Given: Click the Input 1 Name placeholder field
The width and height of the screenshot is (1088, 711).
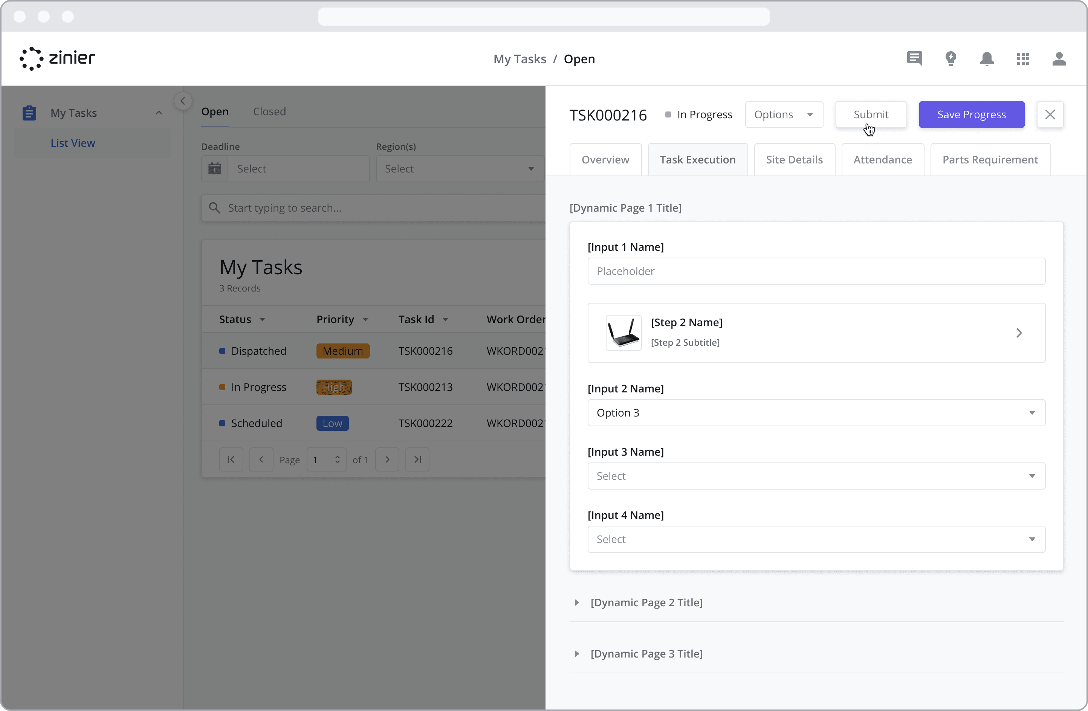Looking at the screenshot, I should click(x=816, y=271).
